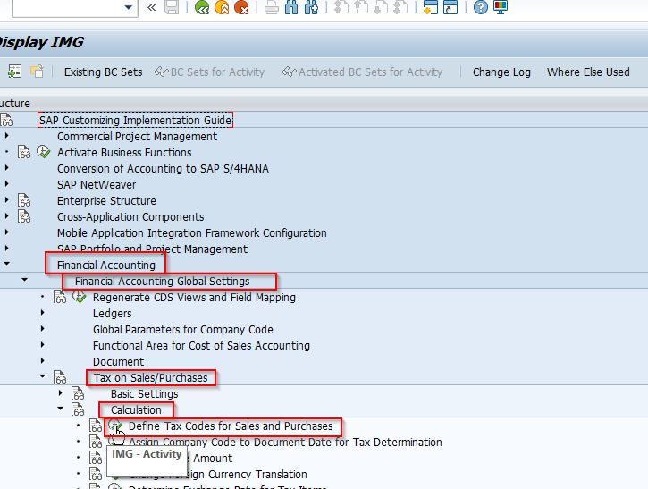The image size is (648, 489).
Task: Click the Last Page icon
Action: point(400,7)
